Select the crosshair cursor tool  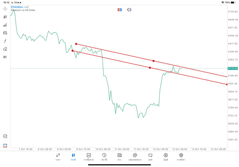(x=5, y=8)
